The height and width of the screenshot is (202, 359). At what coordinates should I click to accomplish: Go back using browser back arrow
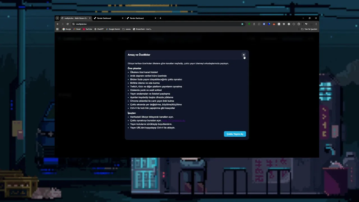(58, 24)
